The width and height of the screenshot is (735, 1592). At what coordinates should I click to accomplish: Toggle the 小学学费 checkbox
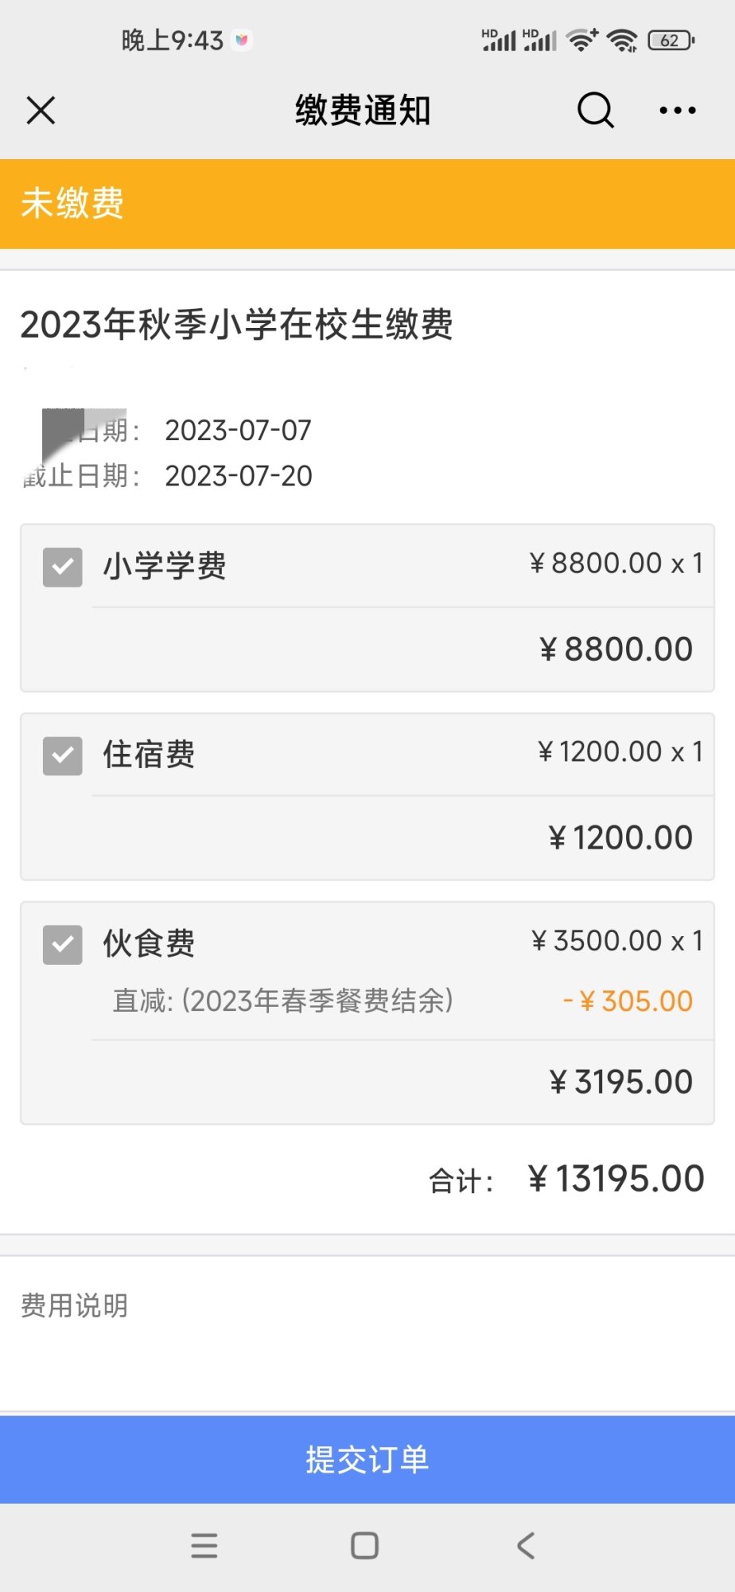pos(63,567)
